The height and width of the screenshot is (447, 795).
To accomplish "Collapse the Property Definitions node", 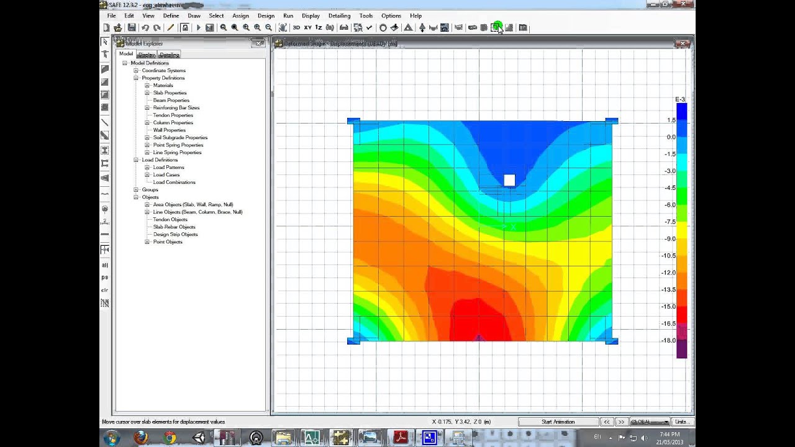I will coord(136,78).
